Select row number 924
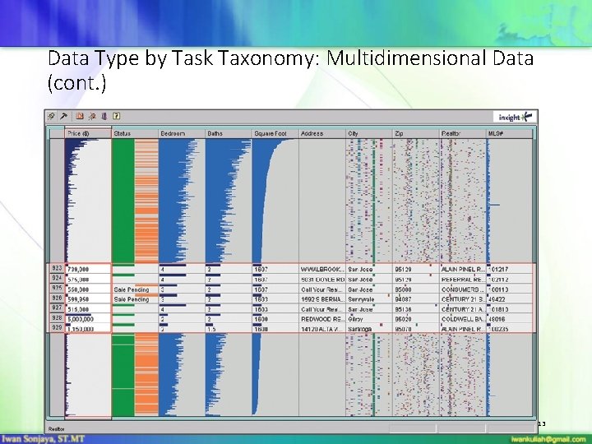The image size is (592, 444). [x=57, y=278]
